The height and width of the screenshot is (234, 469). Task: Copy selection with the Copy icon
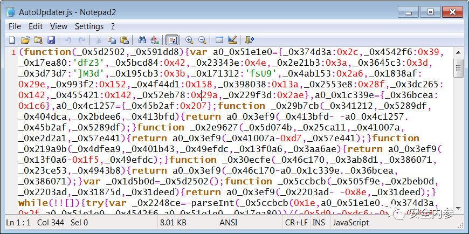tap(112, 39)
